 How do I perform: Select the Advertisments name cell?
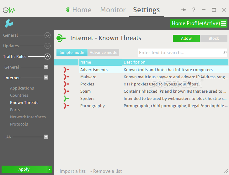point(101,69)
